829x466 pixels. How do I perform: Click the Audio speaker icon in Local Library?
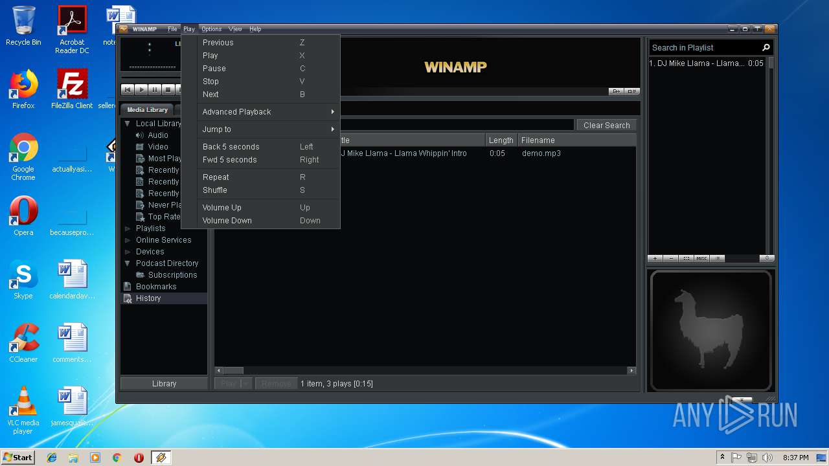(140, 135)
